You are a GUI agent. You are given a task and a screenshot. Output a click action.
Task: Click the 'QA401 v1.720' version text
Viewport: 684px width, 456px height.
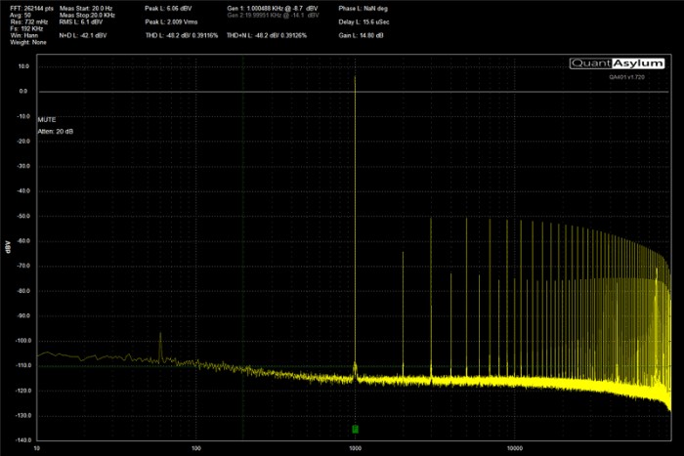(627, 77)
